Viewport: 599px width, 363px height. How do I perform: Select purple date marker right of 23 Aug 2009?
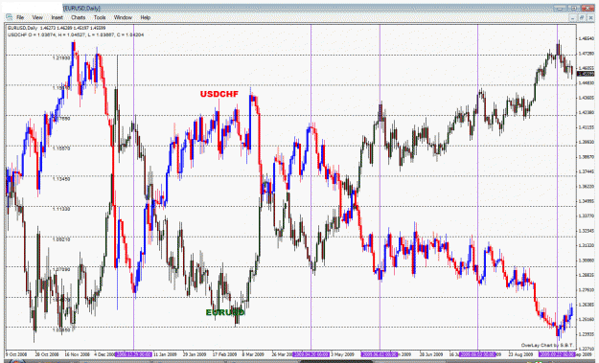(557, 354)
